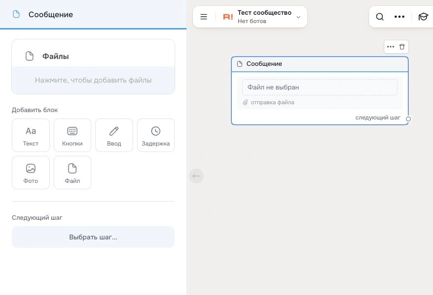Expand the Тест сообщество dropdown chevron
This screenshot has height=295, width=433.
[298, 17]
